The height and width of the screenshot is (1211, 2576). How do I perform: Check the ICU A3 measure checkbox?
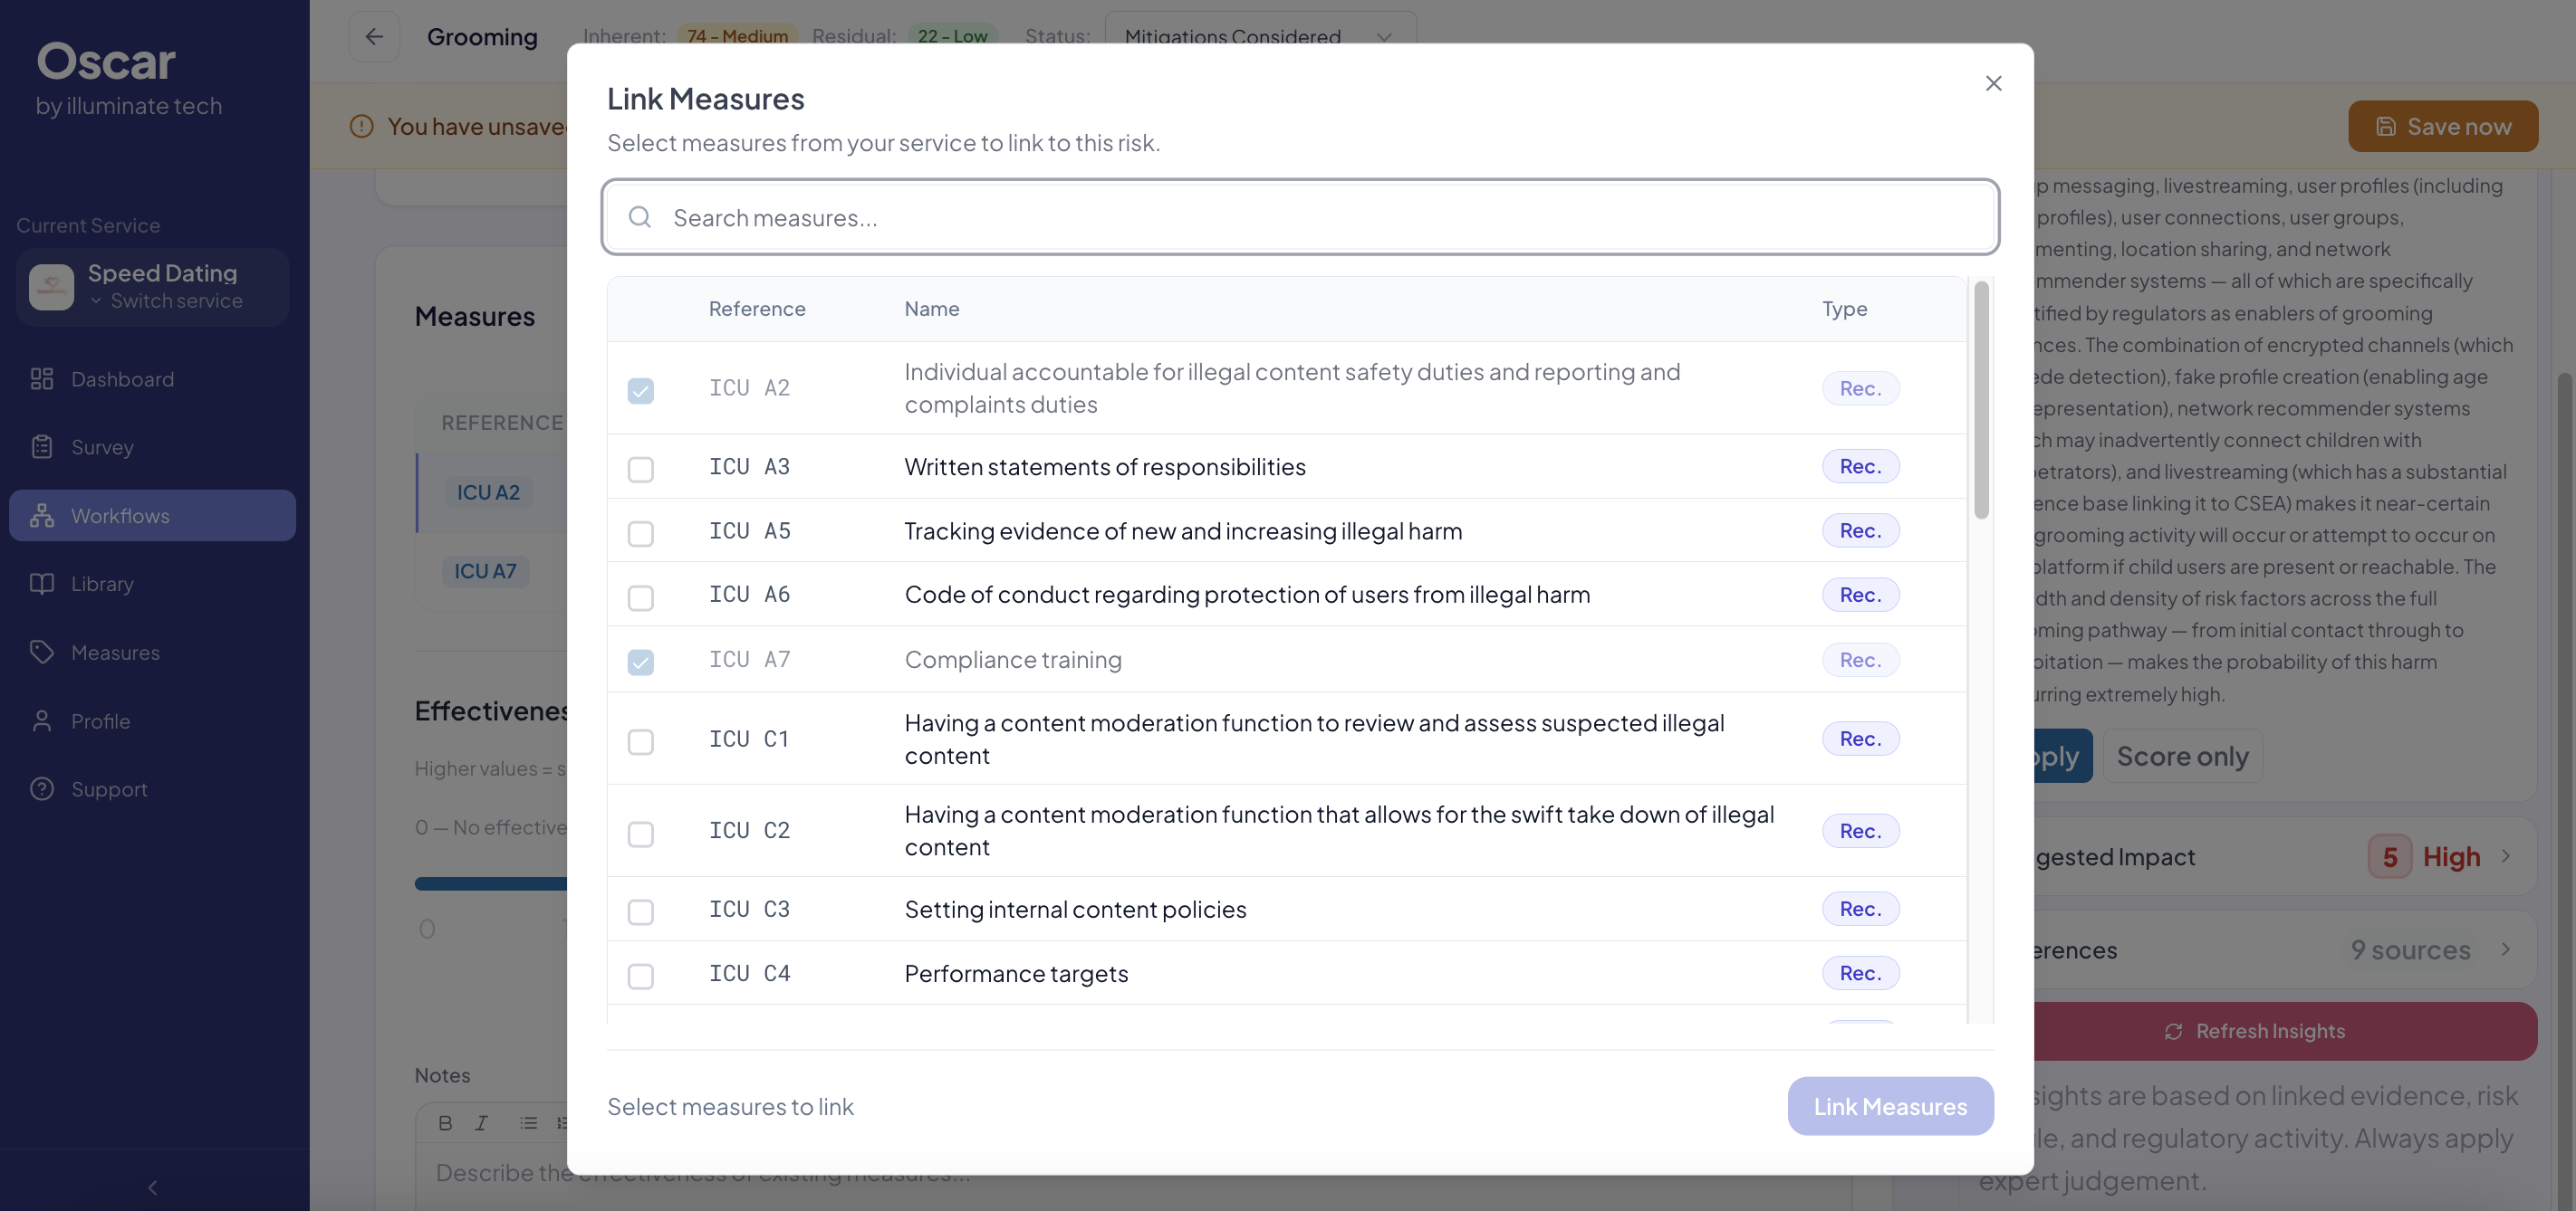[x=640, y=469]
